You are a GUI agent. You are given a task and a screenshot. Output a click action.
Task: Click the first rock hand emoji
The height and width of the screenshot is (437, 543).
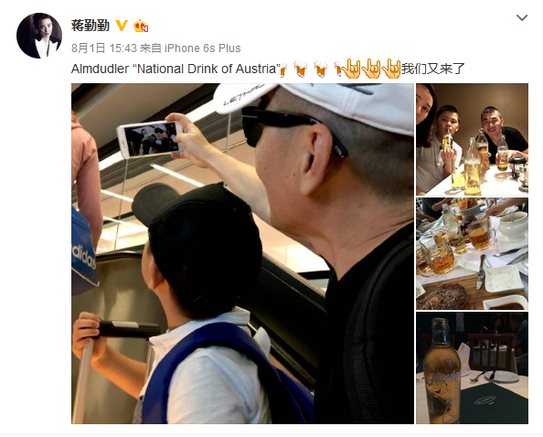click(352, 69)
